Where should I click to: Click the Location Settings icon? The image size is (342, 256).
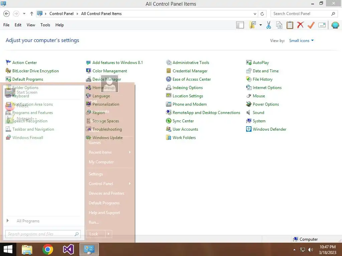(x=169, y=96)
